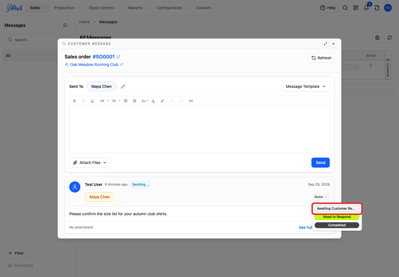Edit the Sent To recipient pencil icon

(x=123, y=86)
